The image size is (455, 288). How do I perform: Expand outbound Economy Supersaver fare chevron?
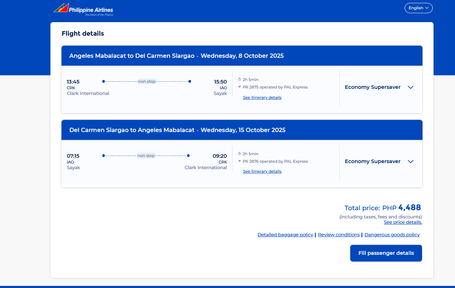coord(411,87)
